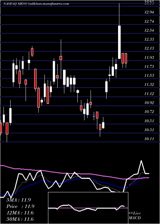Select the 11.12 price level label
Image resolution: width=160 pixels, height=224 pixels.
tap(149, 94)
